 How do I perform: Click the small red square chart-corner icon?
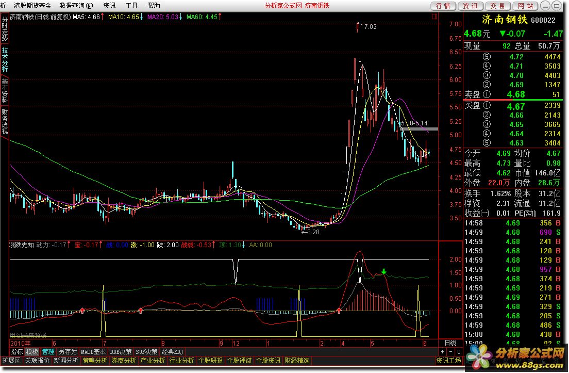pyautogui.click(x=434, y=17)
